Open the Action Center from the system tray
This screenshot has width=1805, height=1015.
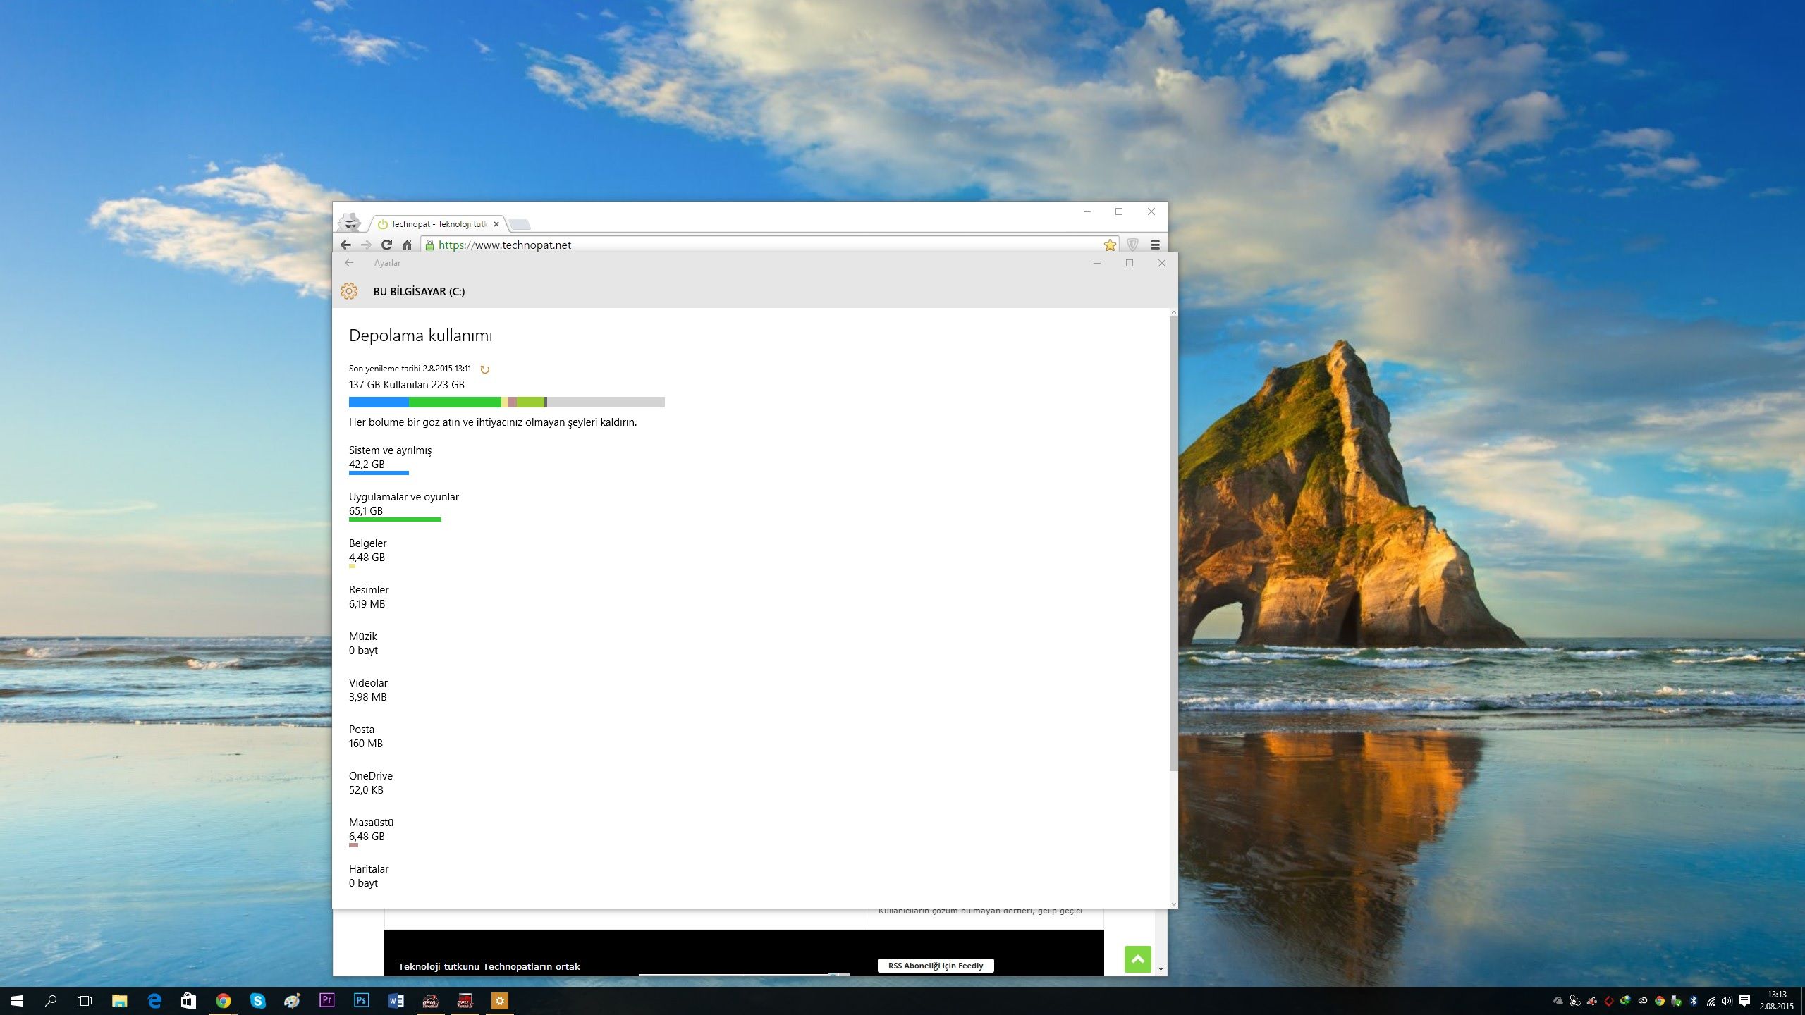[x=1744, y=1000]
